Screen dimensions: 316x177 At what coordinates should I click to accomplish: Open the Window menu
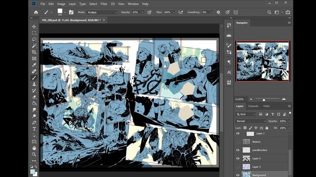133,4
